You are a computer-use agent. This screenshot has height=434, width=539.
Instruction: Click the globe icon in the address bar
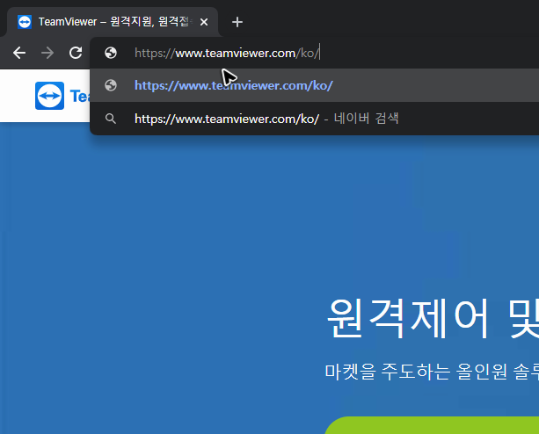point(111,53)
